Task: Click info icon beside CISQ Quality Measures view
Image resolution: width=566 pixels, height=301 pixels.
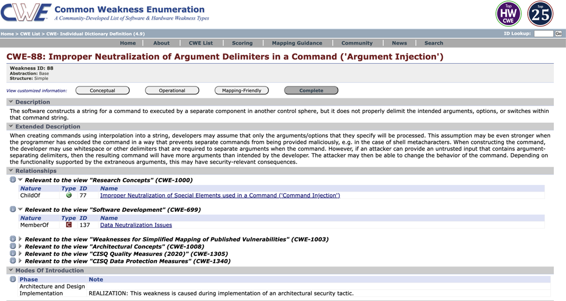Action: click(x=13, y=253)
